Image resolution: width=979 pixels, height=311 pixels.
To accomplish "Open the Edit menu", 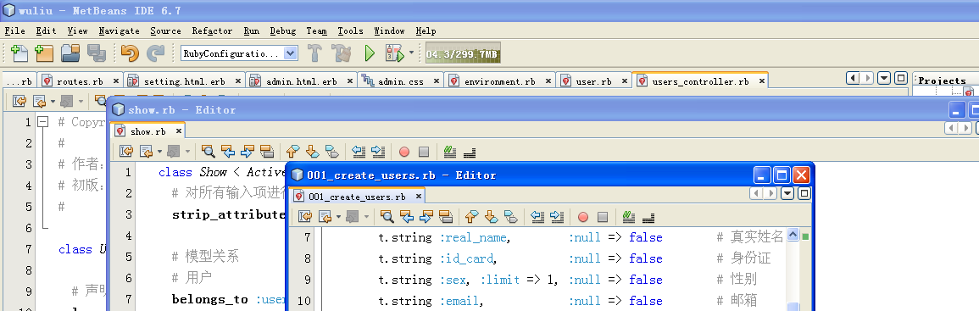I will click(46, 31).
